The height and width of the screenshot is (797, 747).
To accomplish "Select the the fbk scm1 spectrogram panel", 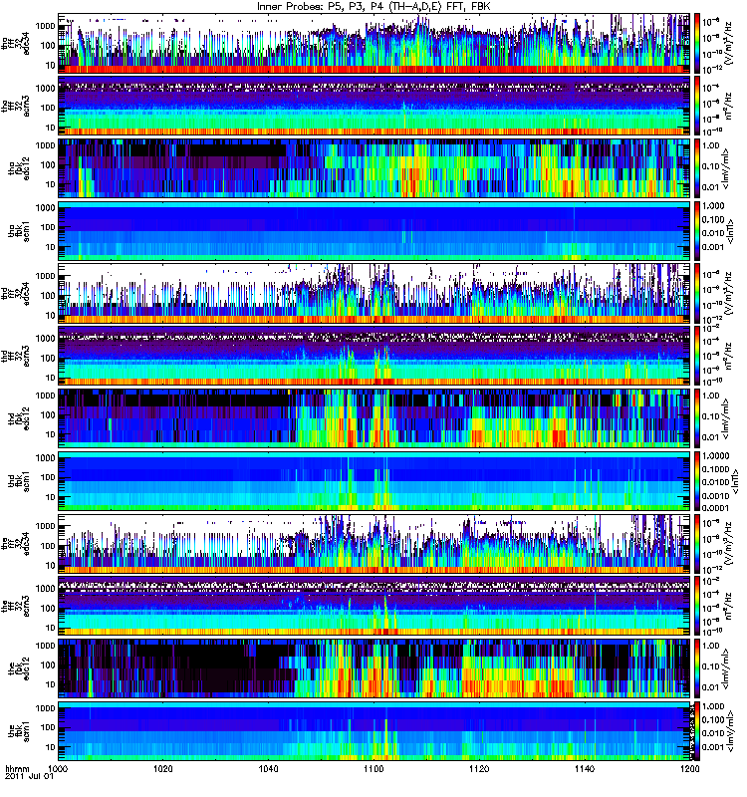I will pyautogui.click(x=374, y=731).
